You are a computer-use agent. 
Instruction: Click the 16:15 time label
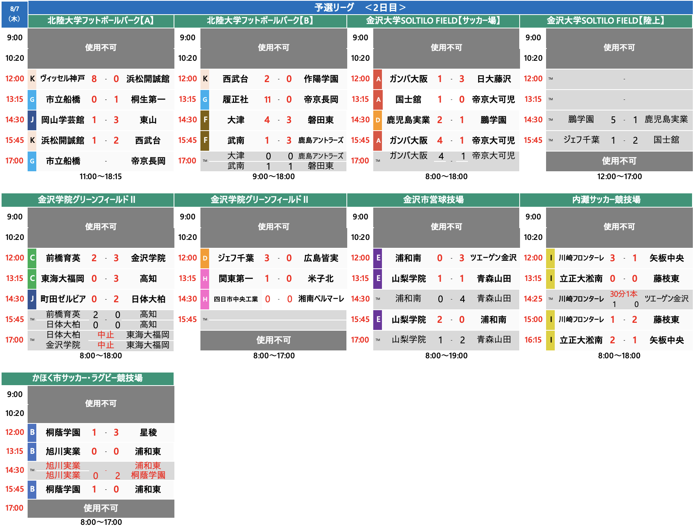pos(533,340)
